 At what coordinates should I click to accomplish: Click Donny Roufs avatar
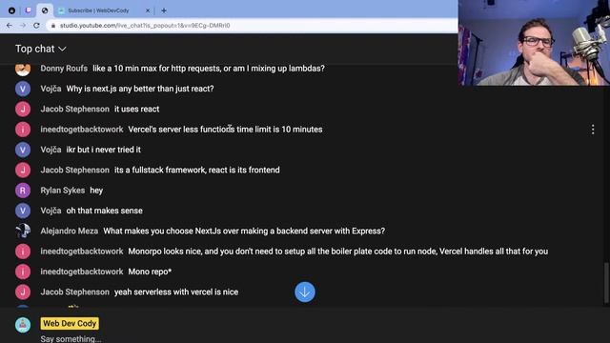pyautogui.click(x=23, y=70)
